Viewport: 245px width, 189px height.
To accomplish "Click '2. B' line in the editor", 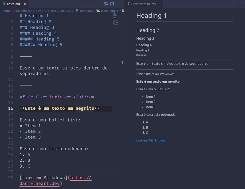I will (25, 161).
